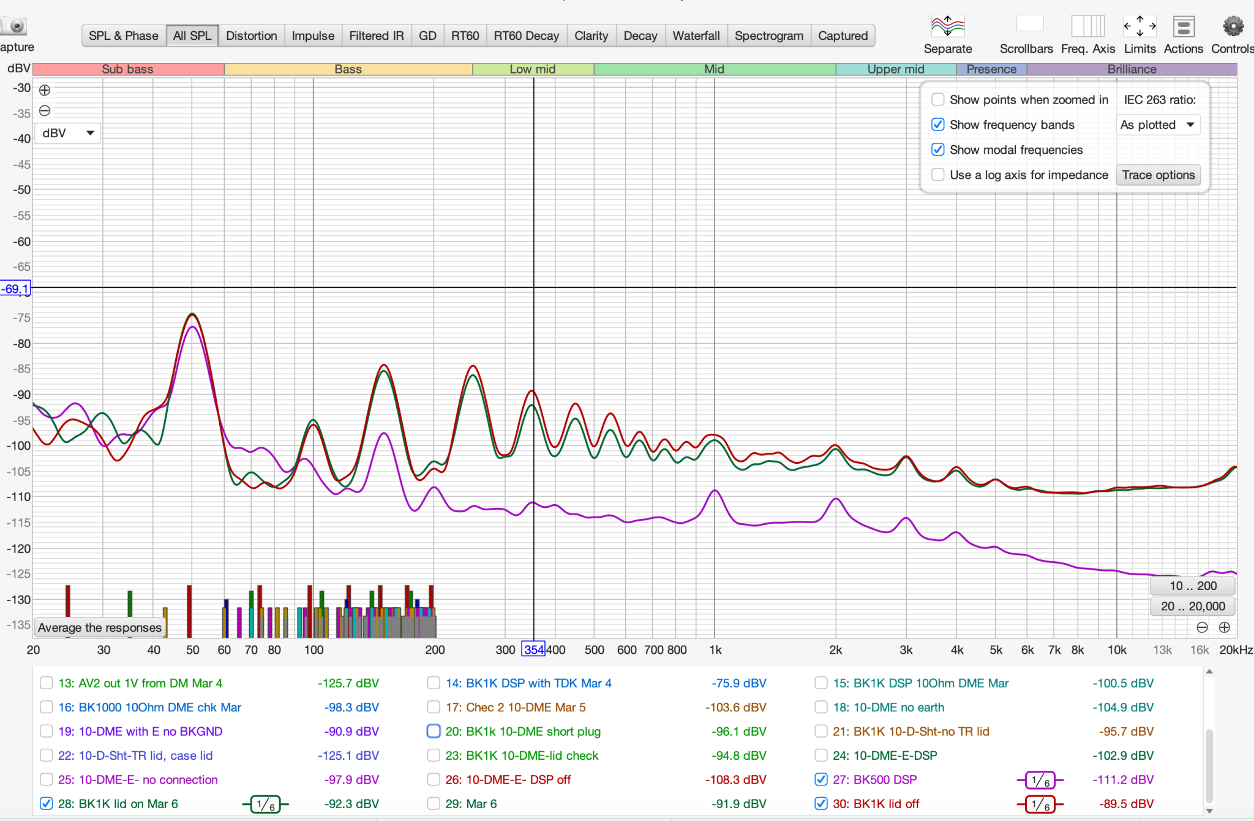Open the Captured tab
Image resolution: width=1254 pixels, height=821 pixels.
[x=843, y=36]
